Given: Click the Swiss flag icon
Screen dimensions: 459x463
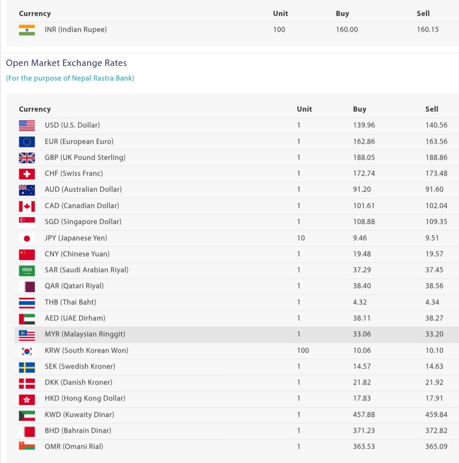Looking at the screenshot, I should tap(27, 174).
